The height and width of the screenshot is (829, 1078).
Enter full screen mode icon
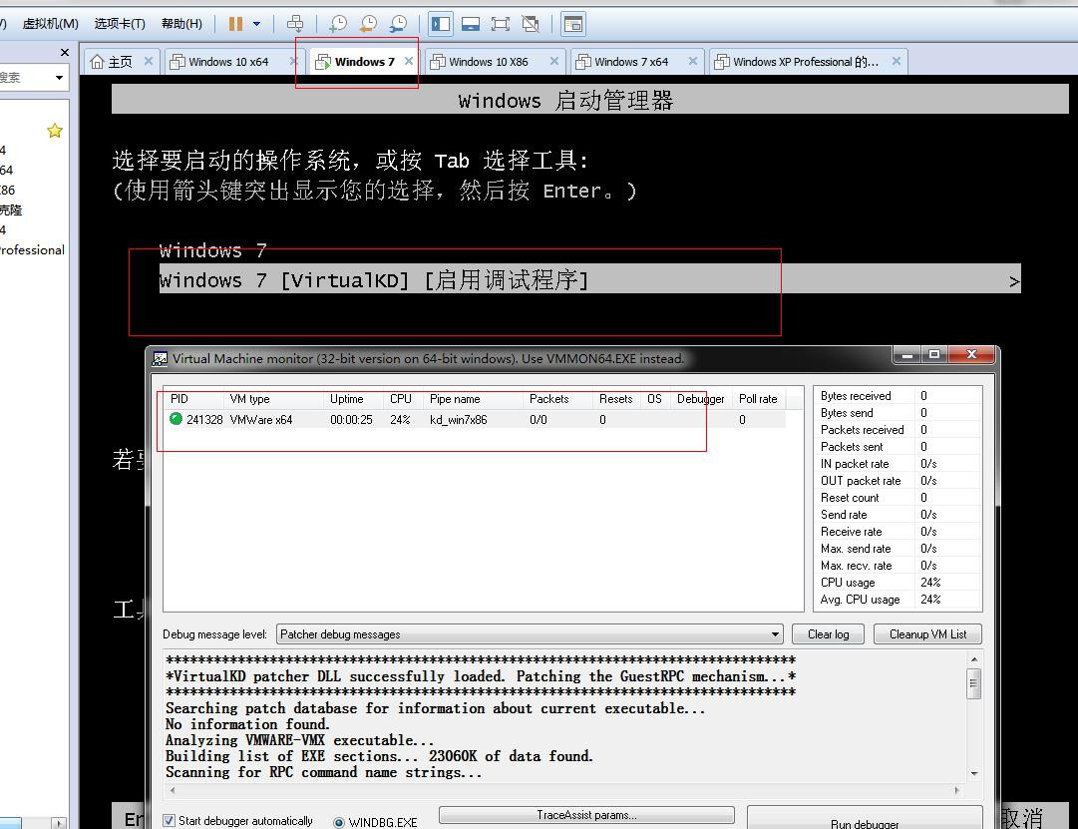(x=501, y=23)
